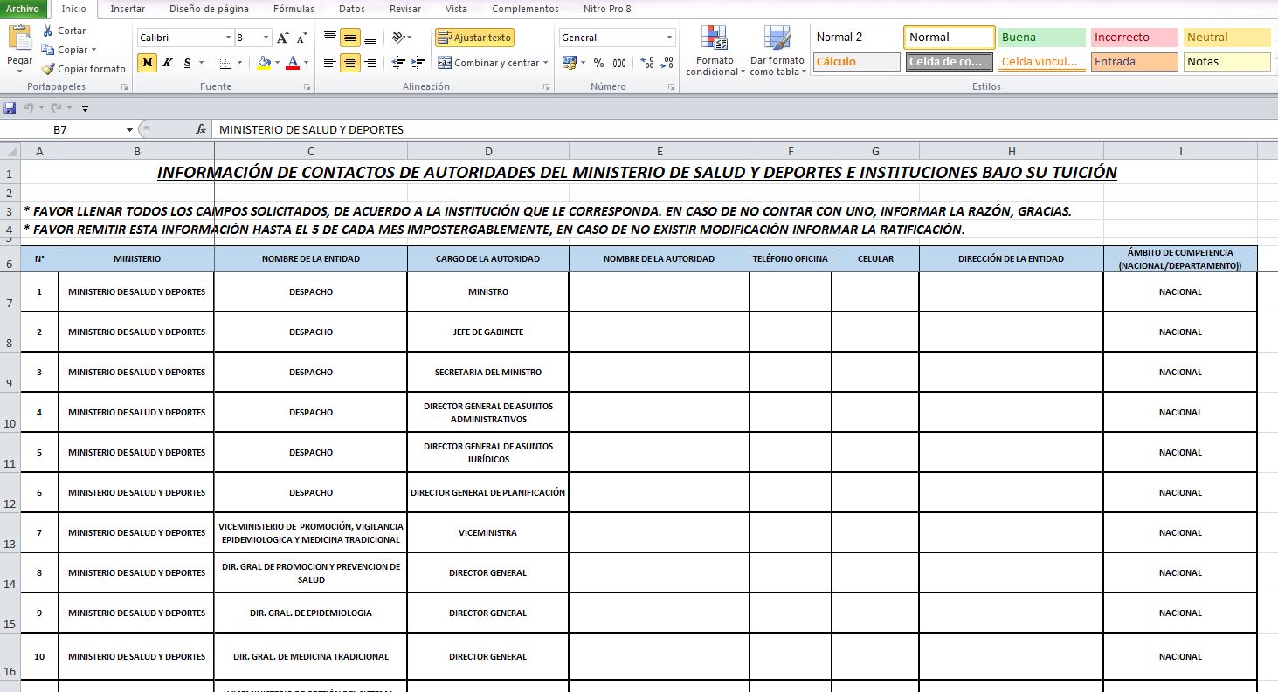This screenshot has height=692, width=1278.
Task: Align text right
Action: coord(370,63)
